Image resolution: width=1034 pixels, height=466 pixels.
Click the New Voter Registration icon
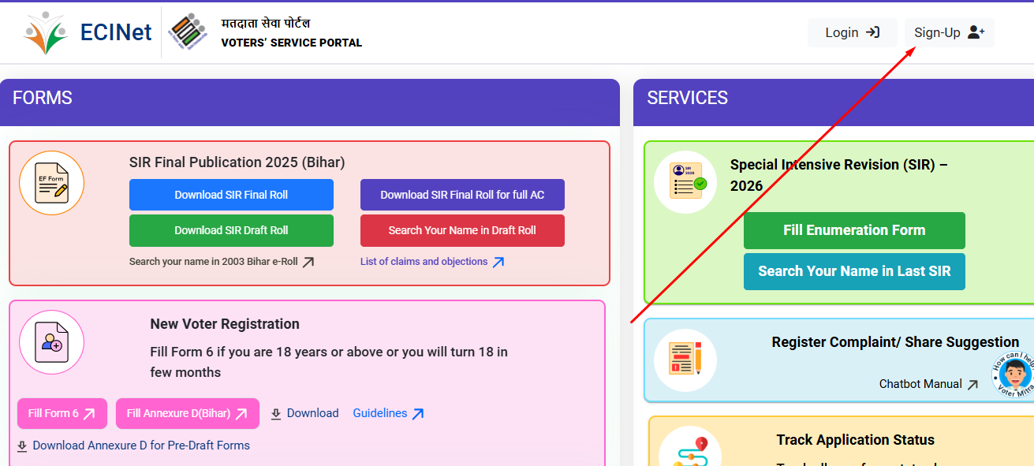pos(51,342)
